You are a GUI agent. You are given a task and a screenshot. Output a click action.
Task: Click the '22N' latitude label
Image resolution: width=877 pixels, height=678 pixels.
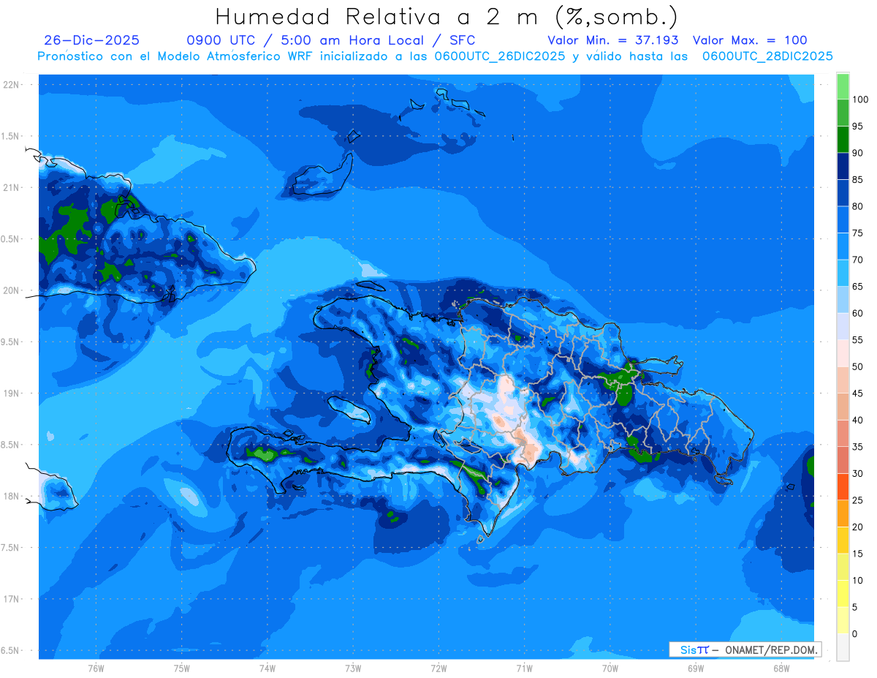coord(11,85)
